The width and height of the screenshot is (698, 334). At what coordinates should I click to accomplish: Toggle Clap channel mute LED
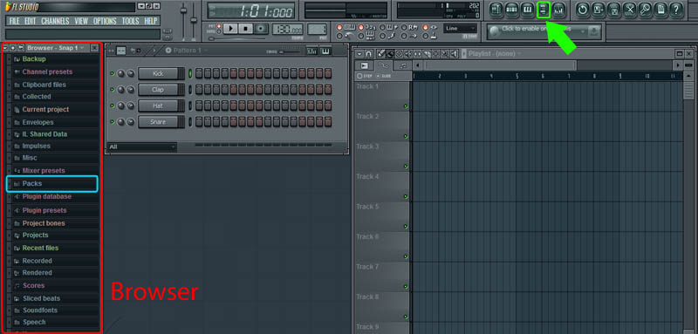(x=113, y=90)
